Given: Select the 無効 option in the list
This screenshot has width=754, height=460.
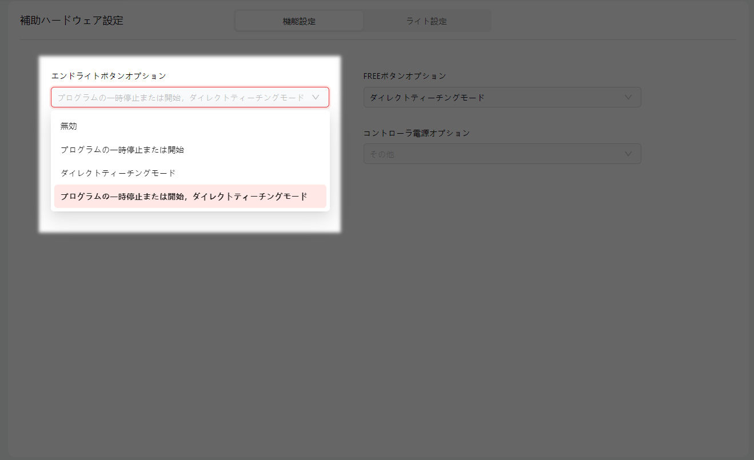Looking at the screenshot, I should coord(69,126).
